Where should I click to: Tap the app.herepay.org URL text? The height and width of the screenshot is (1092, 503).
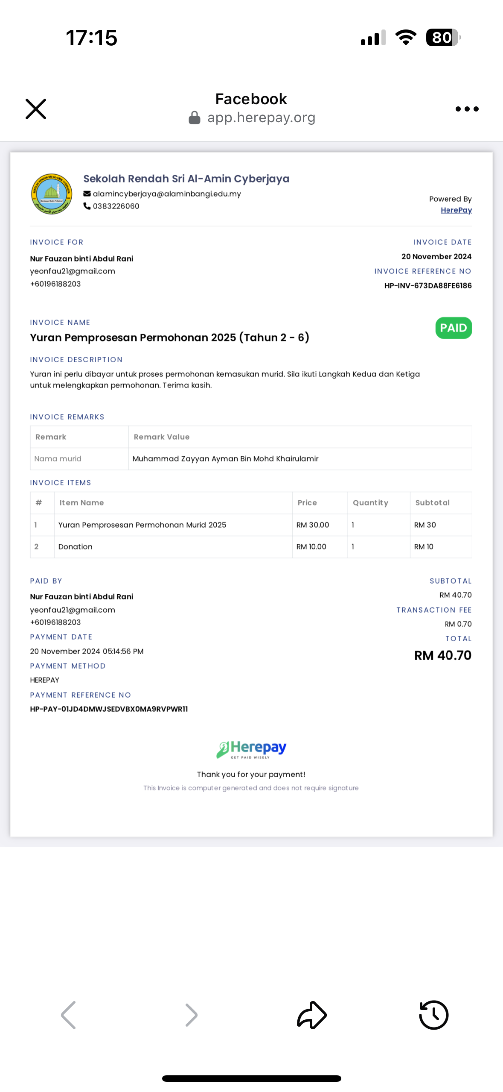pos(261,117)
